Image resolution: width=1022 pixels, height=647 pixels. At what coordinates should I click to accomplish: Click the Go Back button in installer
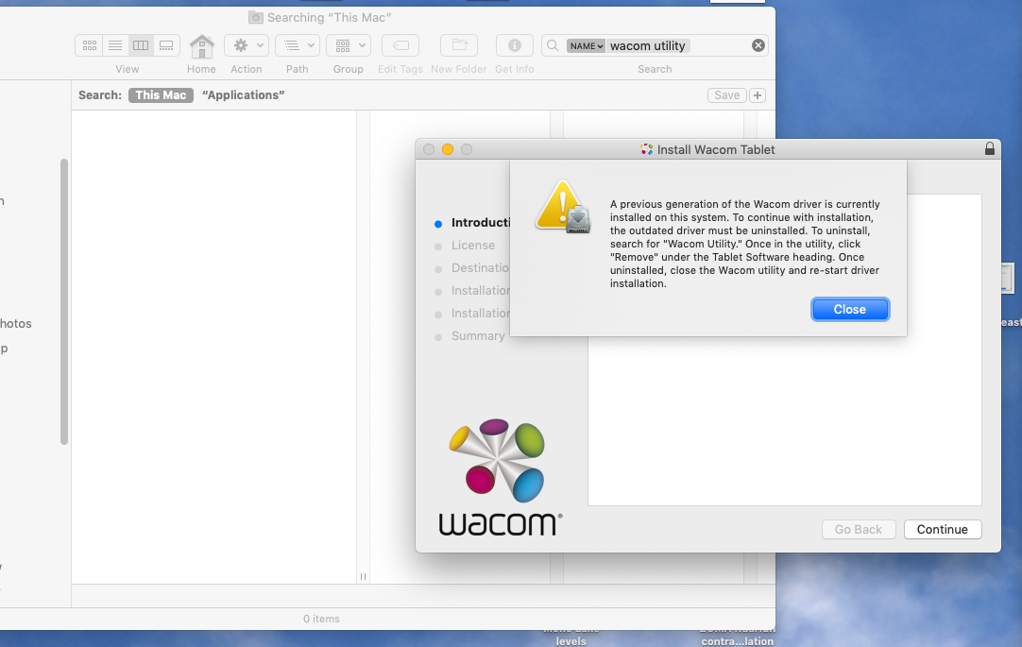point(859,529)
